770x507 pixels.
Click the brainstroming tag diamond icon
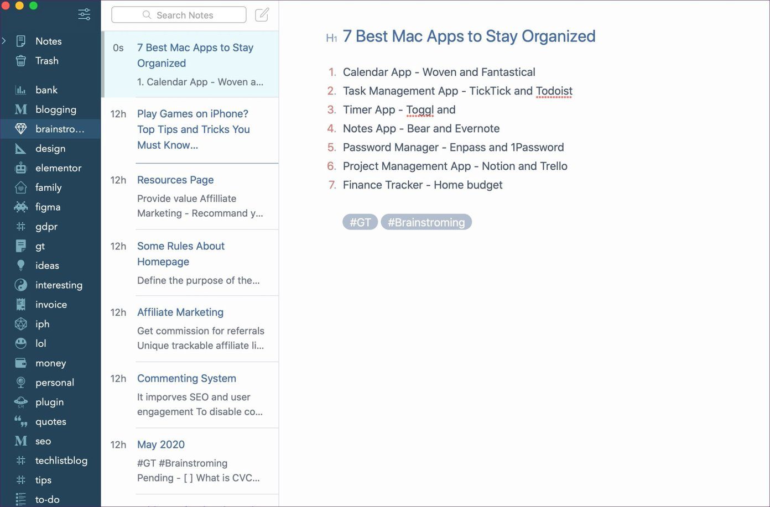click(x=21, y=129)
